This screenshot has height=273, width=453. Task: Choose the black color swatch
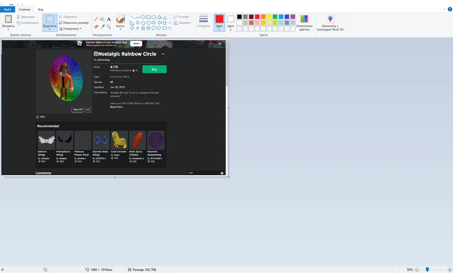239,17
